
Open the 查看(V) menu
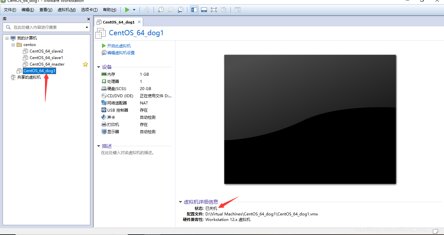coord(46,10)
